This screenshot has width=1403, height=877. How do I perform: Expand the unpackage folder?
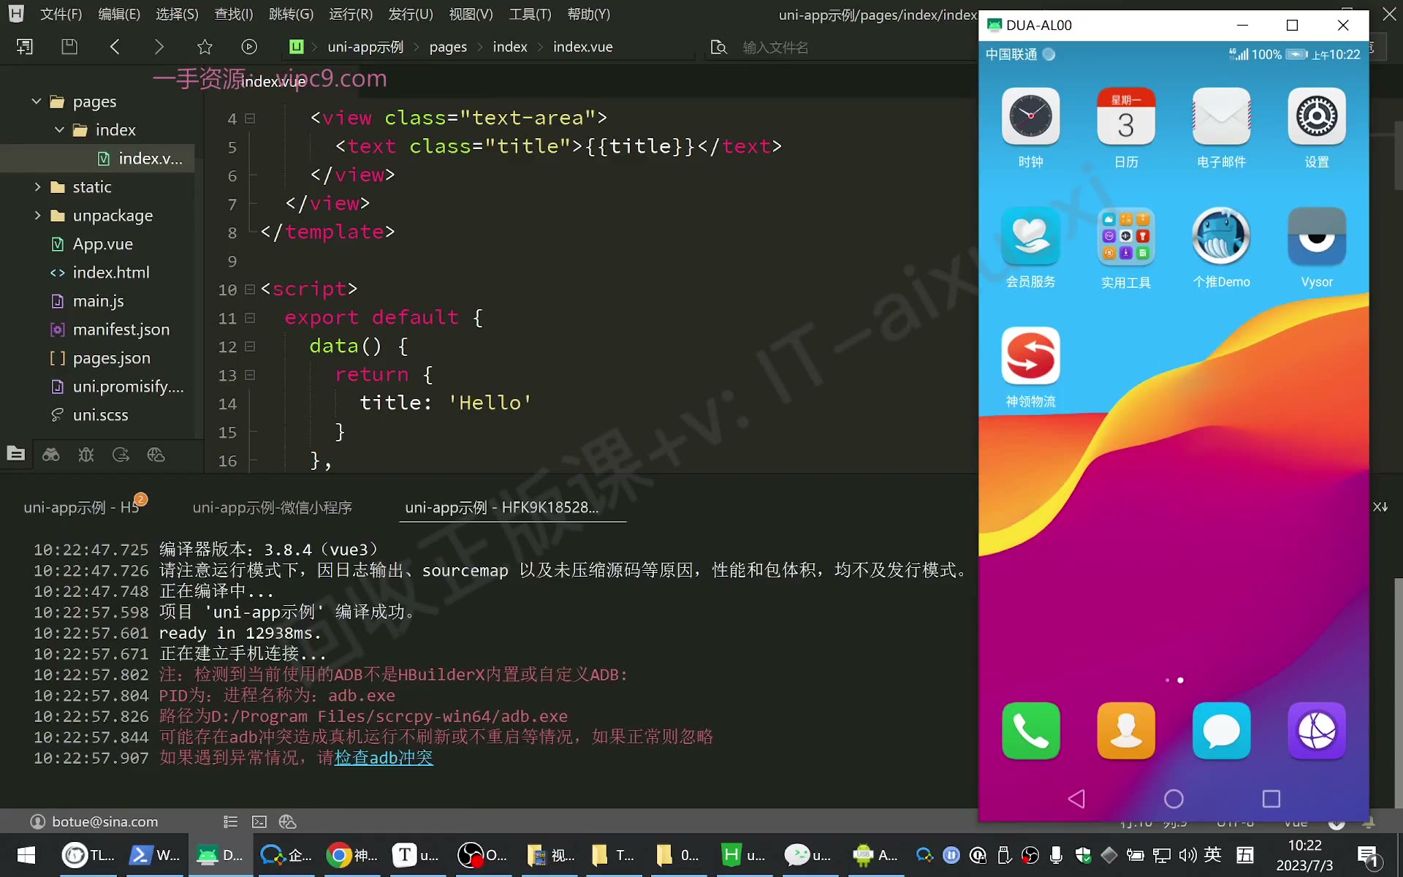[37, 216]
